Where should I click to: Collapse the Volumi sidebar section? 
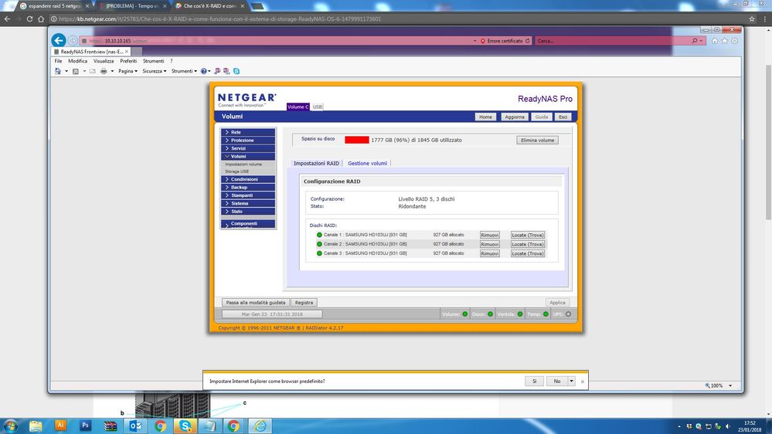[x=248, y=156]
